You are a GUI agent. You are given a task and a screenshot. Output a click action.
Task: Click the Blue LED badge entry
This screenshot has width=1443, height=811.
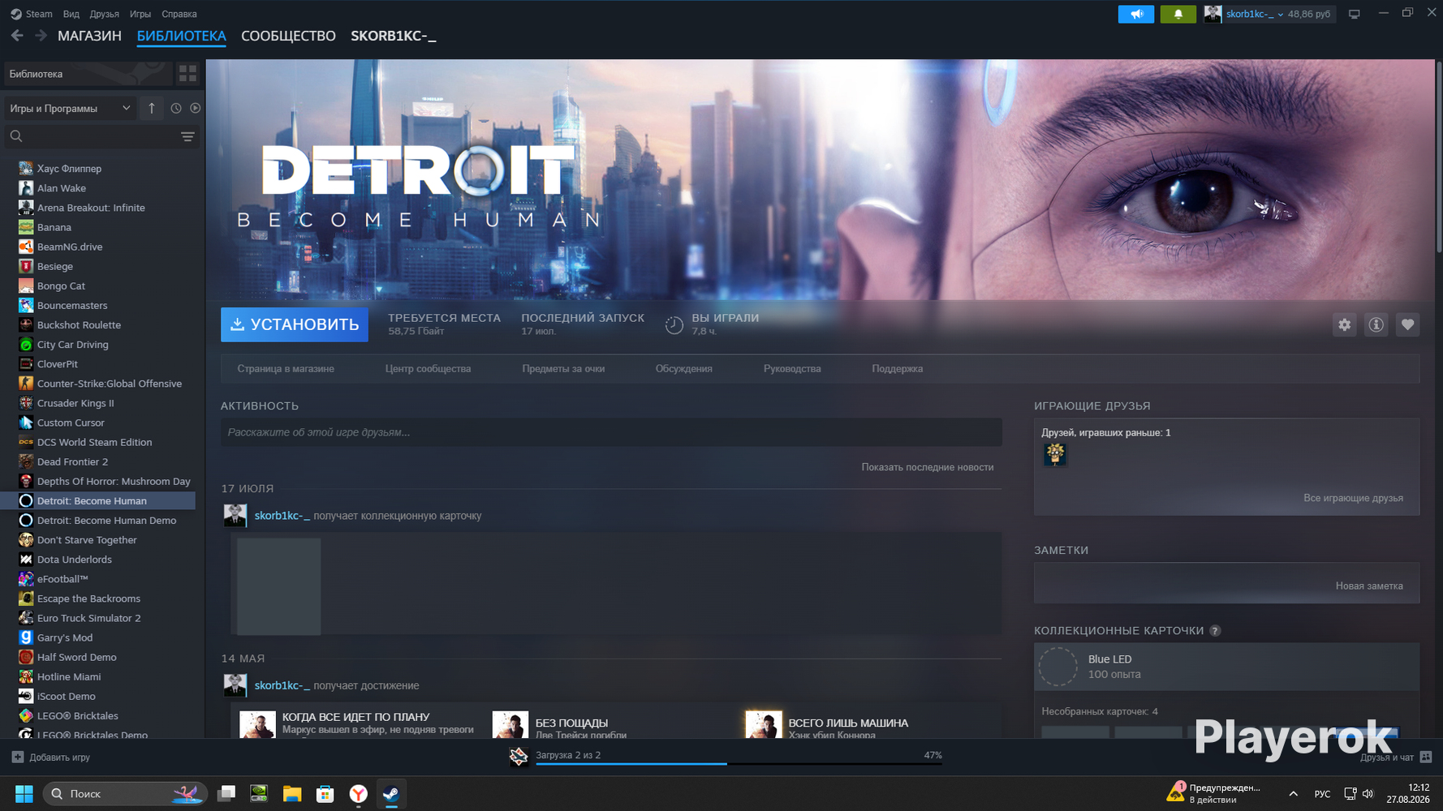(x=1226, y=667)
